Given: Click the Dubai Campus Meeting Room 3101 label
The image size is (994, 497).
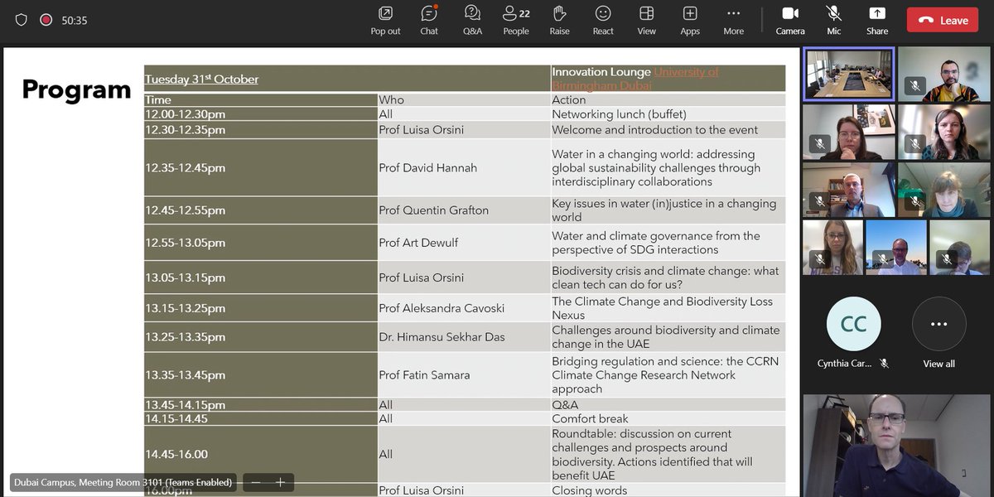Looking at the screenshot, I should point(123,482).
